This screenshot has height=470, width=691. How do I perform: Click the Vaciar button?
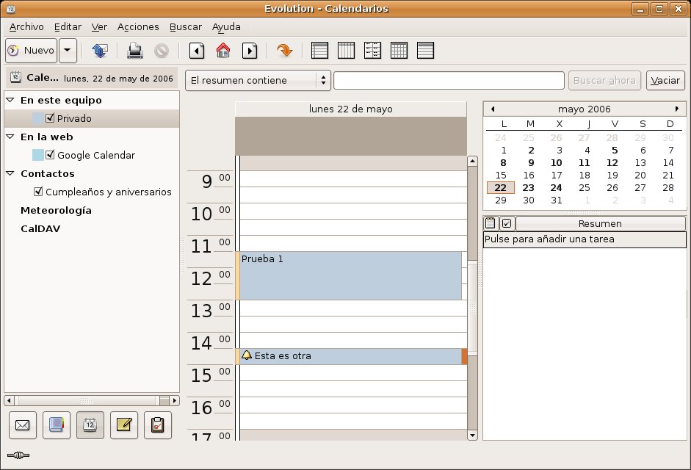pos(665,81)
